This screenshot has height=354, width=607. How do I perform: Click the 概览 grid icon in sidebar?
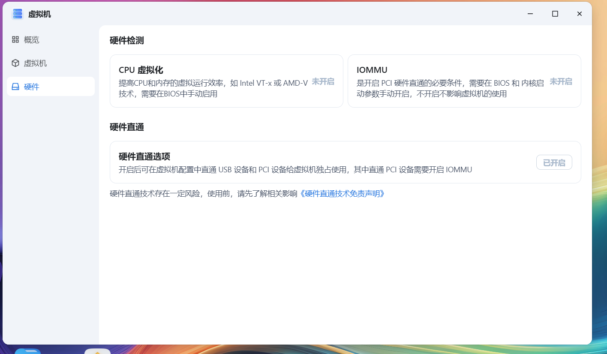click(x=15, y=39)
